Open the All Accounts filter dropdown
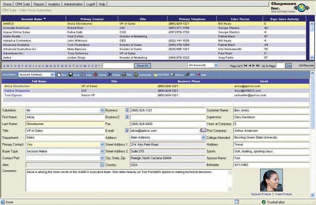This screenshot has height=205, width=316. click(x=216, y=65)
